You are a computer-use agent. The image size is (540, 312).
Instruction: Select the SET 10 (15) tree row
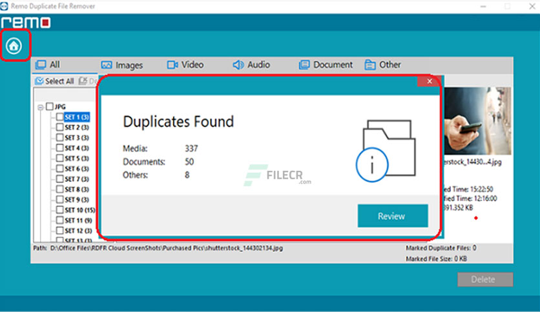(79, 210)
